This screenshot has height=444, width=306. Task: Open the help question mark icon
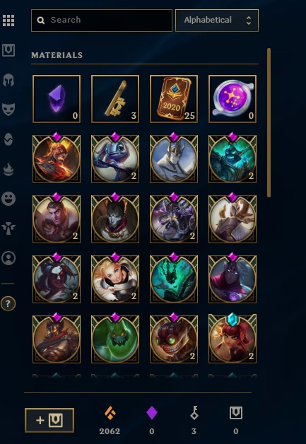point(8,304)
